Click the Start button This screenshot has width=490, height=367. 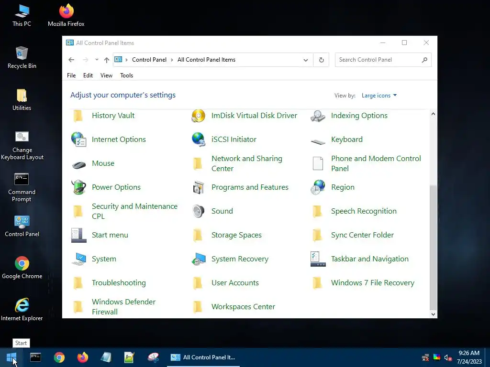point(11,357)
